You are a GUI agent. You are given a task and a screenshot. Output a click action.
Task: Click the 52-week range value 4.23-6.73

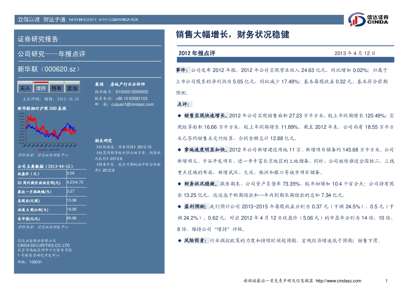pos(75,182)
